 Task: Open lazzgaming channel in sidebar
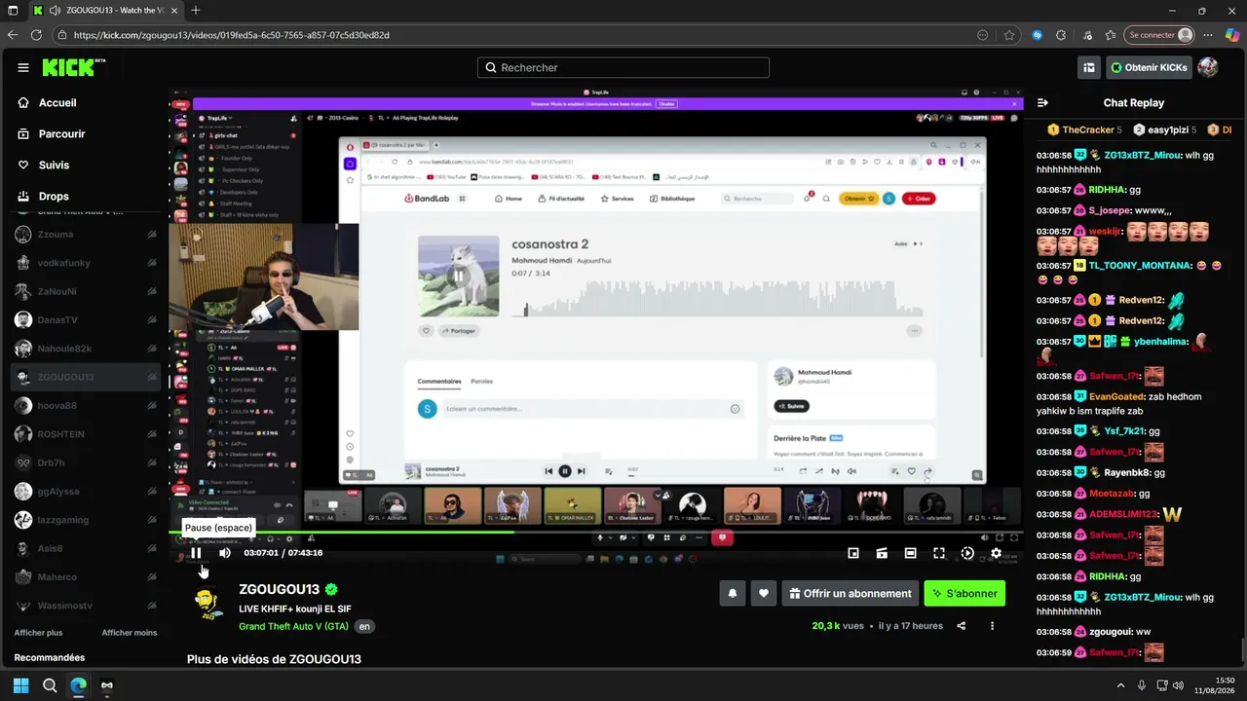(85, 520)
